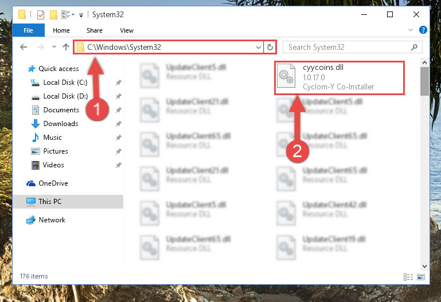
Task: Expand the address bar history dropdown
Action: [259, 47]
